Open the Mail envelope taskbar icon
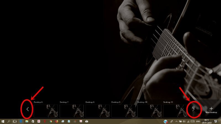This screenshot has width=221, height=124. click(87, 121)
